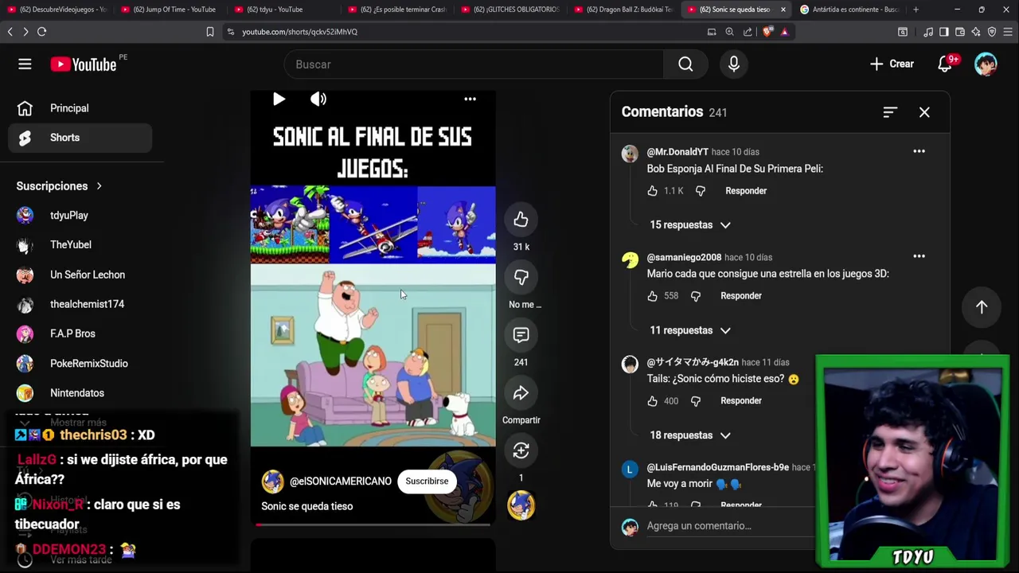Open zoom magnifier icon in address bar
The width and height of the screenshot is (1019, 573).
(729, 32)
